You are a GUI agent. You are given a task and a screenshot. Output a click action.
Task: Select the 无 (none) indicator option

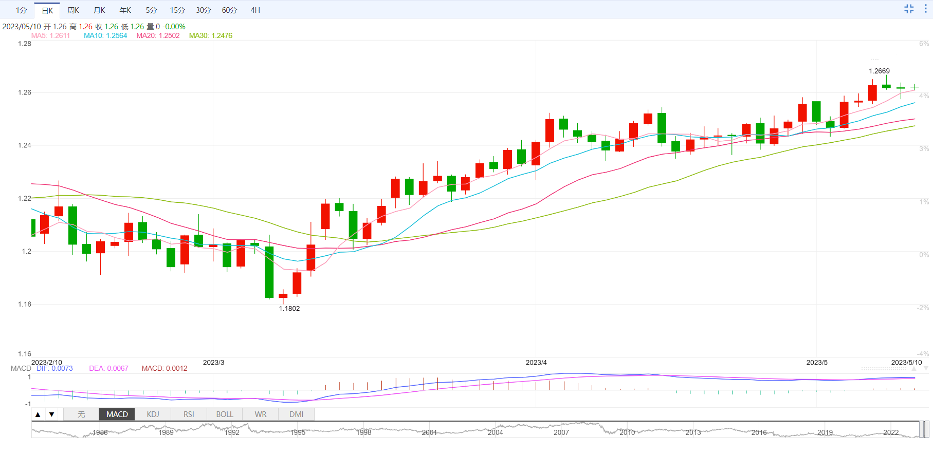click(81, 414)
